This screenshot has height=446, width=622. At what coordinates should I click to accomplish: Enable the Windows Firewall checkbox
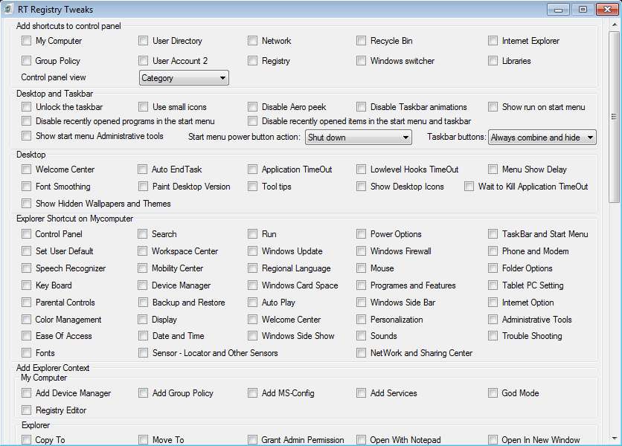[362, 251]
